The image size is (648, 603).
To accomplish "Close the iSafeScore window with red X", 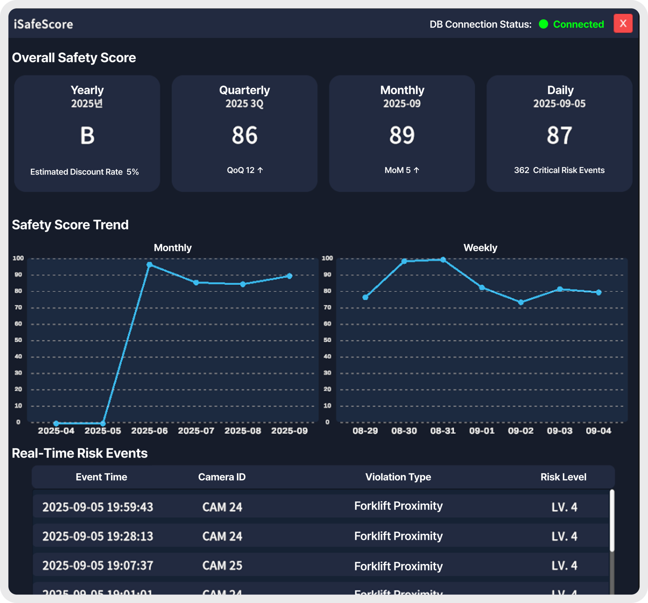I will pos(623,24).
